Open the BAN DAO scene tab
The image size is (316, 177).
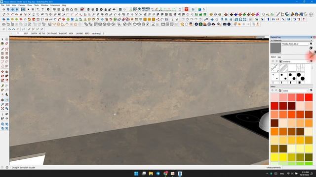click(63, 33)
